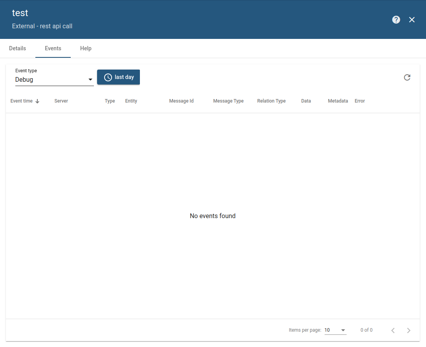Click the Type column header
Image resolution: width=426 pixels, height=347 pixels.
[x=110, y=101]
